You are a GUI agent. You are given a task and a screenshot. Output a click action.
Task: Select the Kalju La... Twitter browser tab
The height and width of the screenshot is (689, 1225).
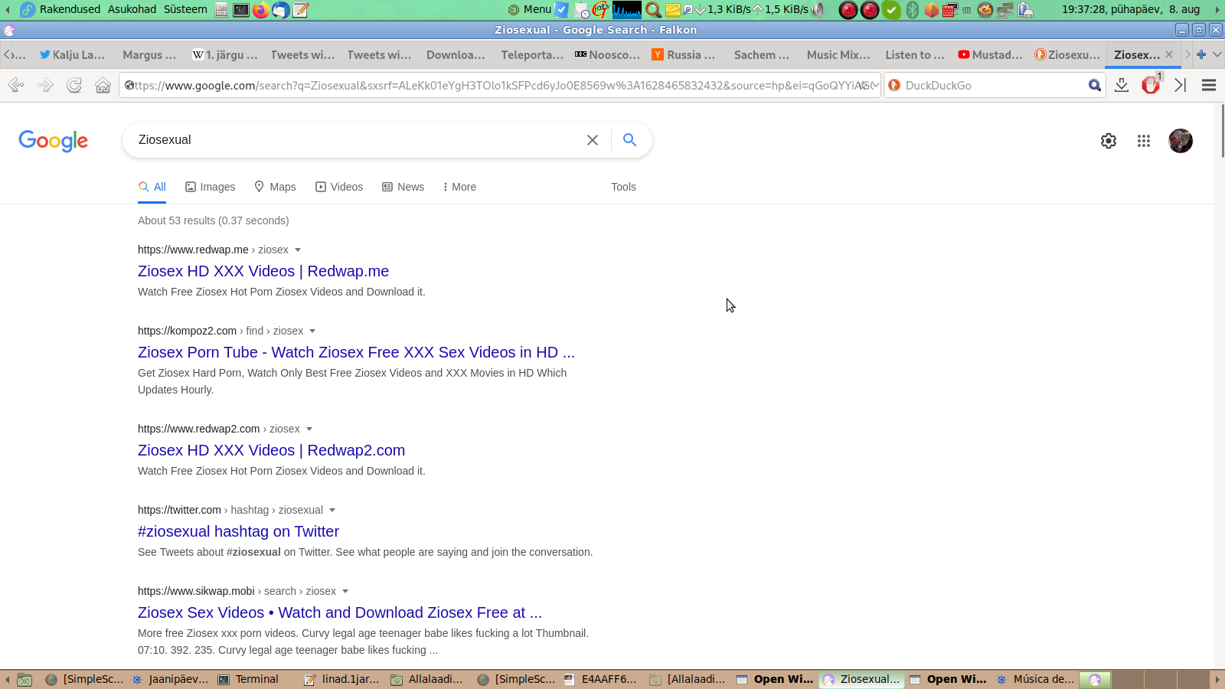[x=72, y=54]
